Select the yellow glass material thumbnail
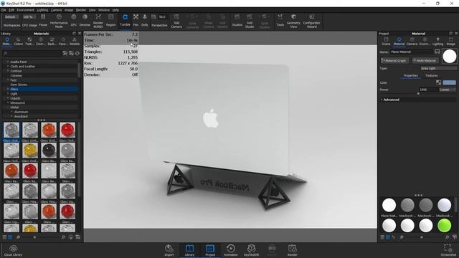The width and height of the screenshot is (459, 258). click(30, 150)
